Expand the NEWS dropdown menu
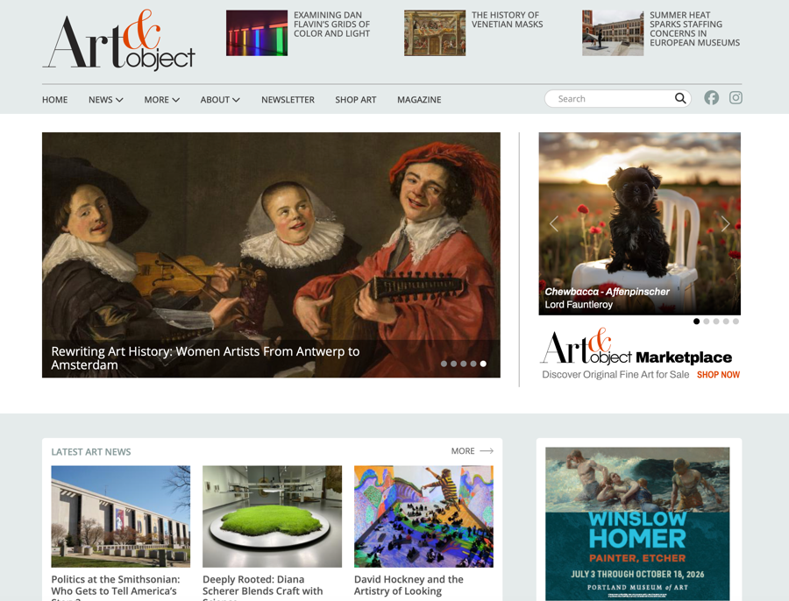Screen dimensions: 789x601 106,100
